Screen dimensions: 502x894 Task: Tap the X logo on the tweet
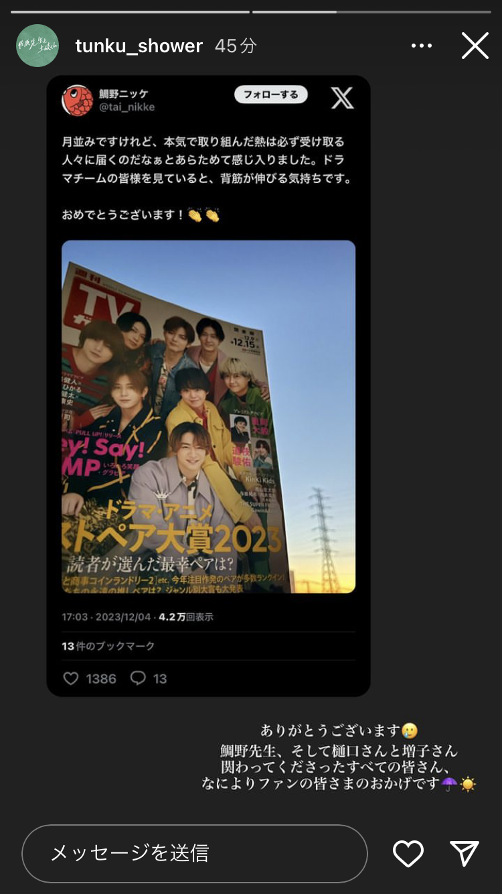point(342,98)
